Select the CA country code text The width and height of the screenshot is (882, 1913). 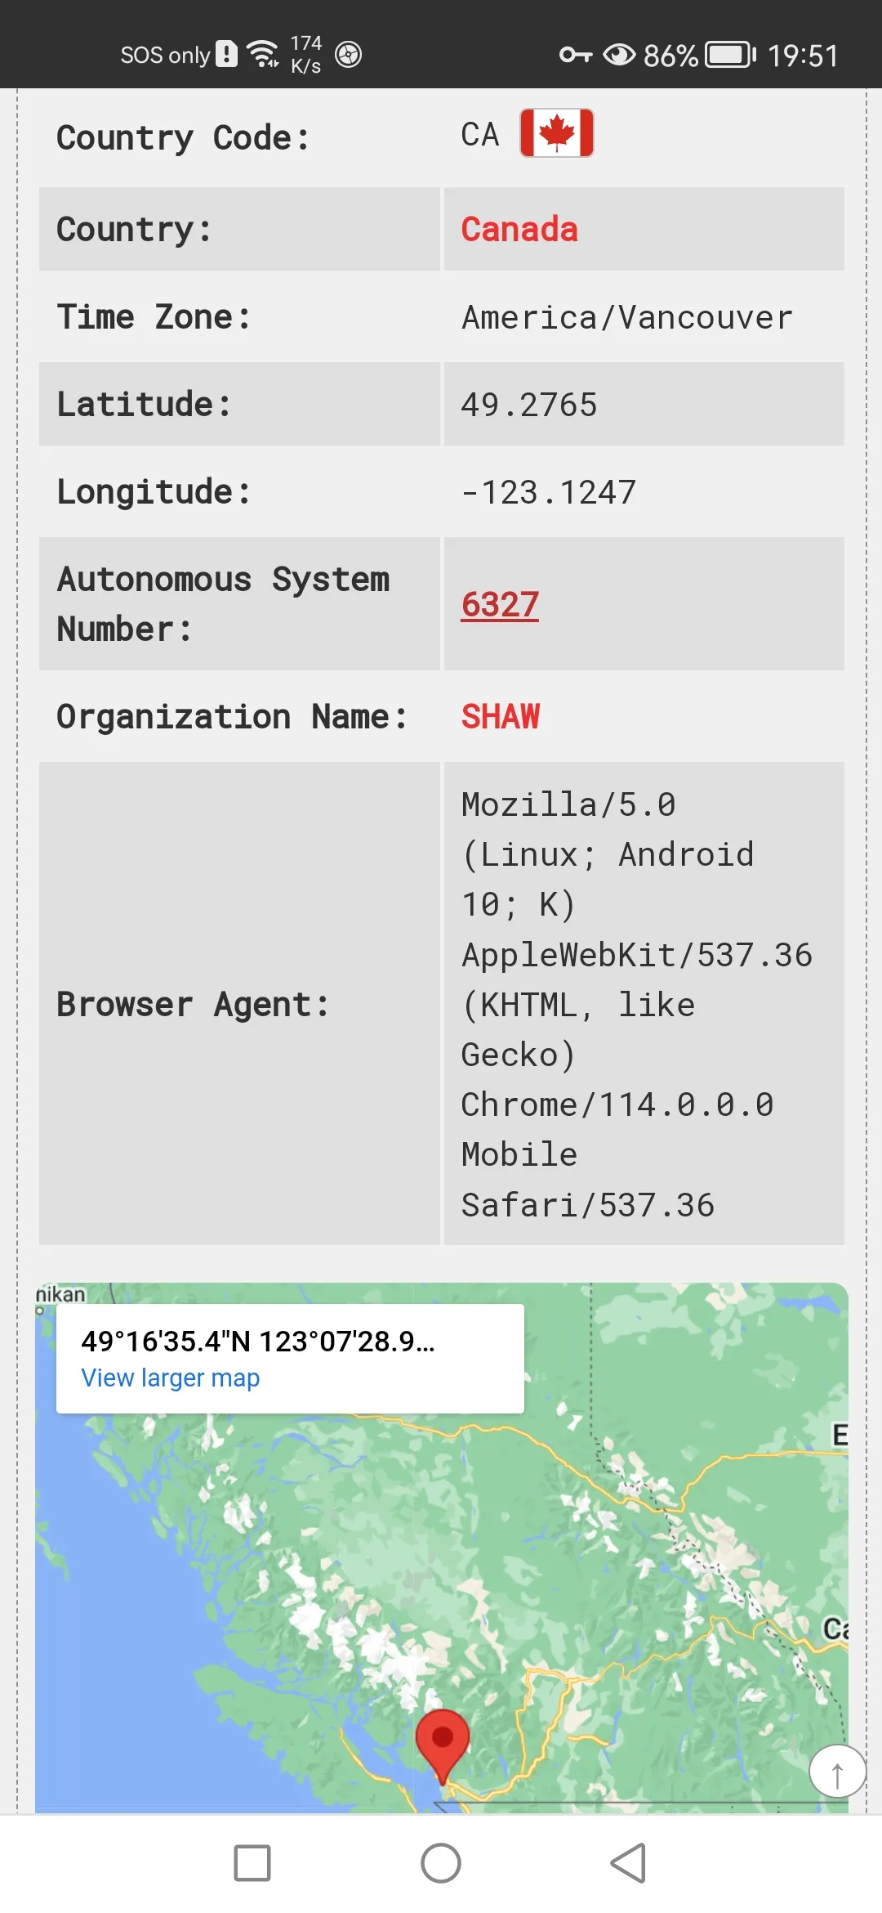pyautogui.click(x=480, y=134)
